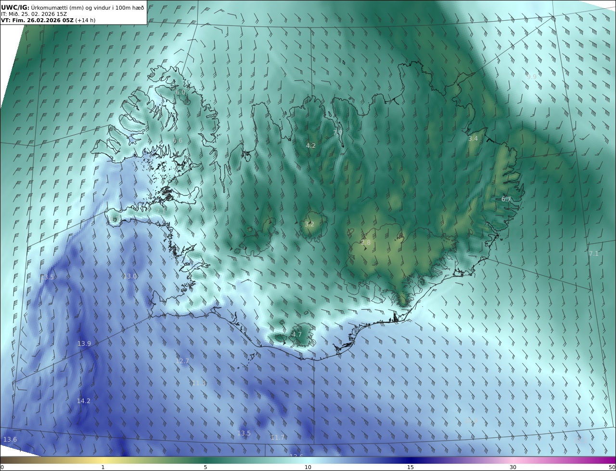Click the 1 tick on the colorbar

pyautogui.click(x=103, y=467)
